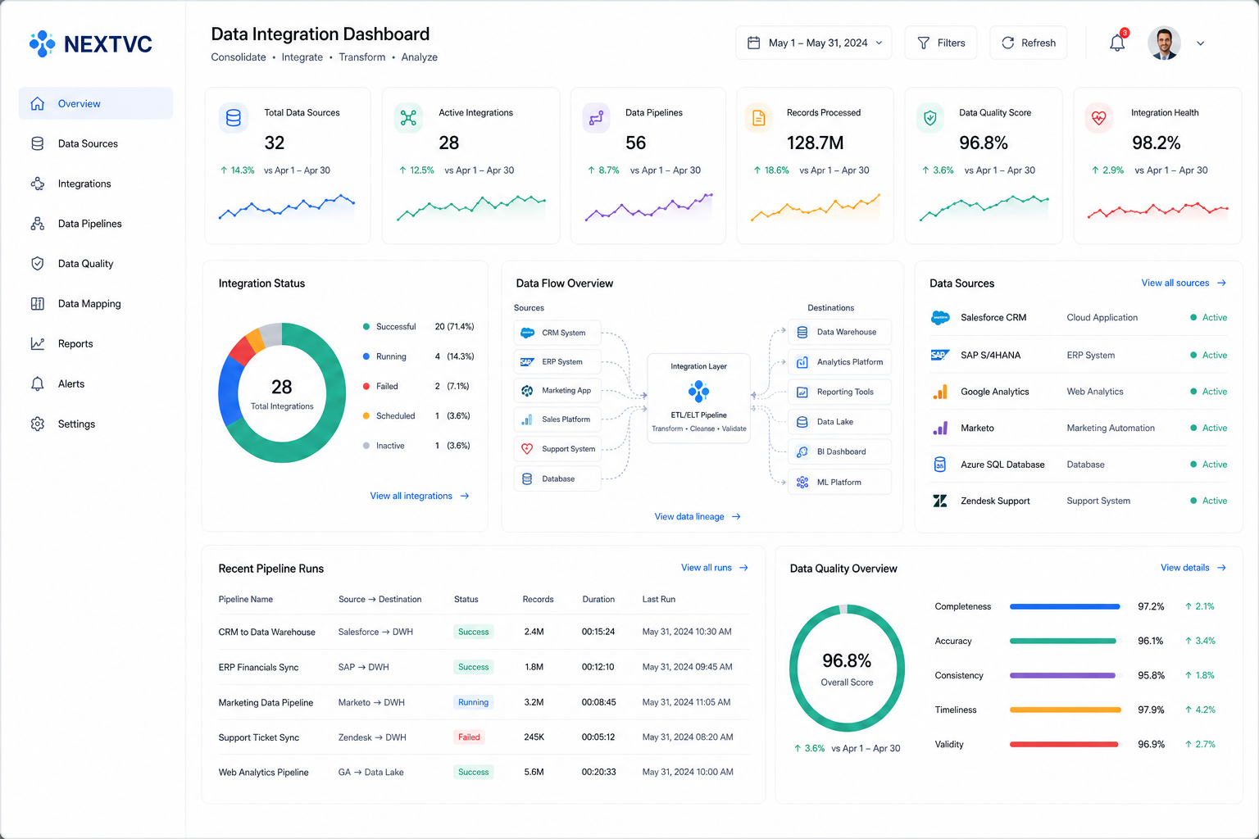1259x839 pixels.
Task: Click the Data Quality Score shield icon
Action: [930, 118]
